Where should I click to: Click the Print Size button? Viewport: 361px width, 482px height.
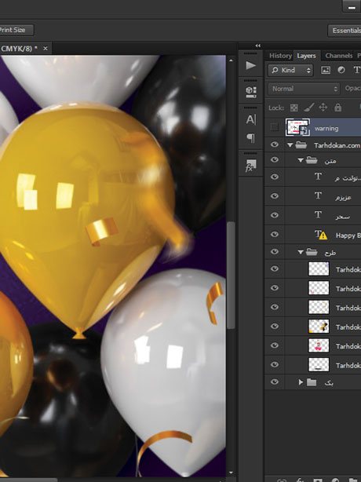click(16, 30)
